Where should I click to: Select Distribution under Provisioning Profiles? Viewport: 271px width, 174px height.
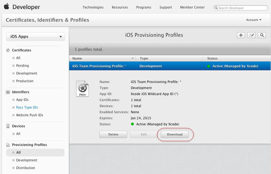(x=26, y=168)
